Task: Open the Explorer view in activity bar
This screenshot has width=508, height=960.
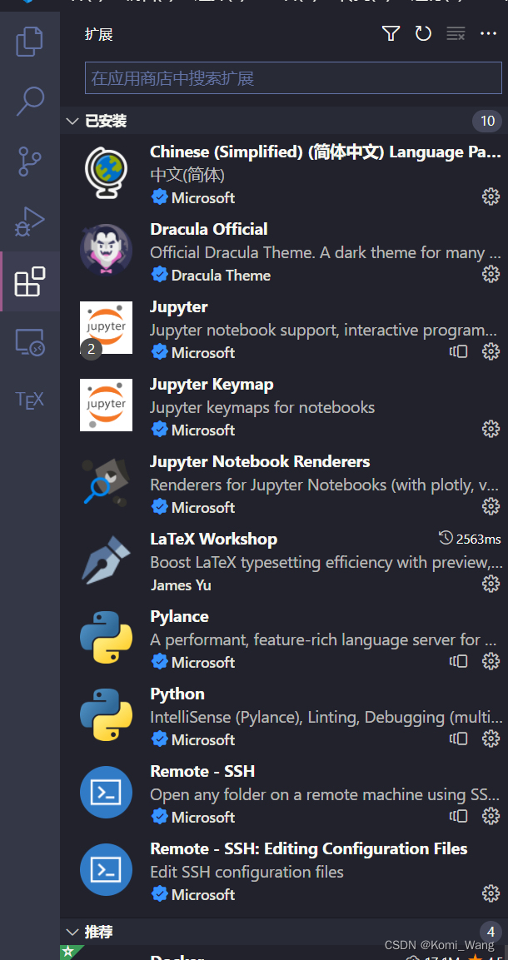Action: pyautogui.click(x=29, y=42)
